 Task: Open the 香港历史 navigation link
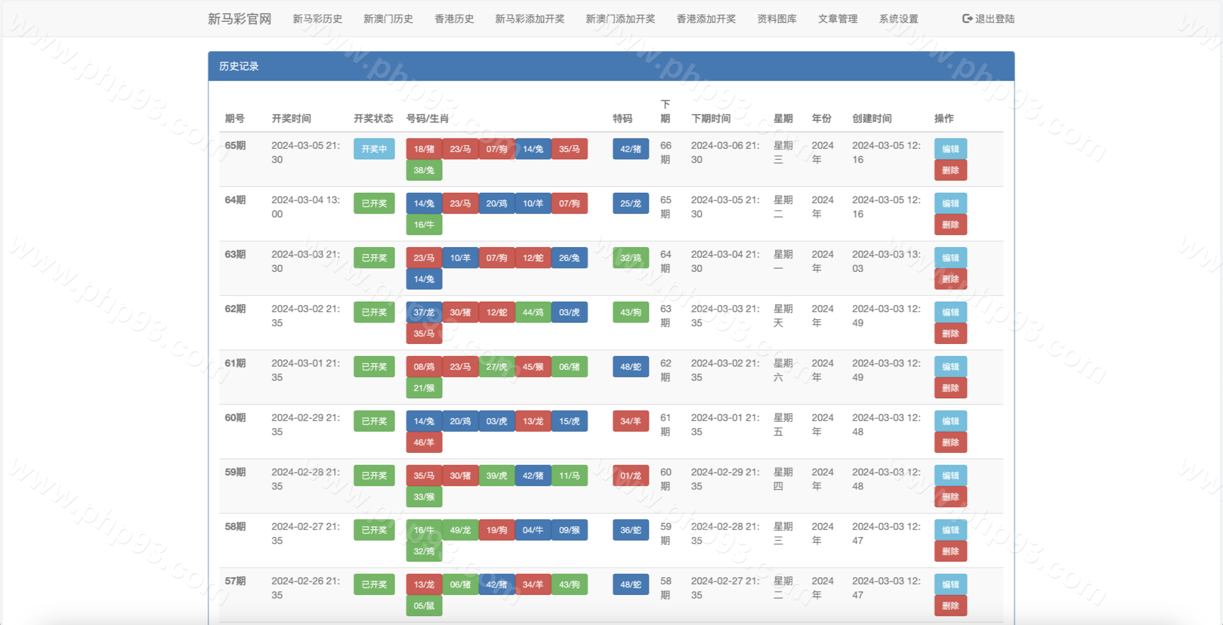tap(454, 19)
